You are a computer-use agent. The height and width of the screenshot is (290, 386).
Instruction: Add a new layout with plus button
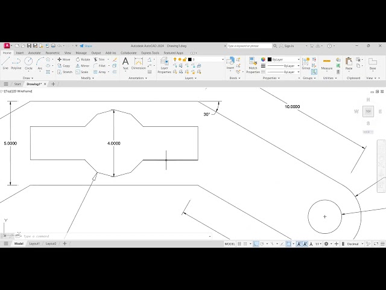[x=65, y=243]
